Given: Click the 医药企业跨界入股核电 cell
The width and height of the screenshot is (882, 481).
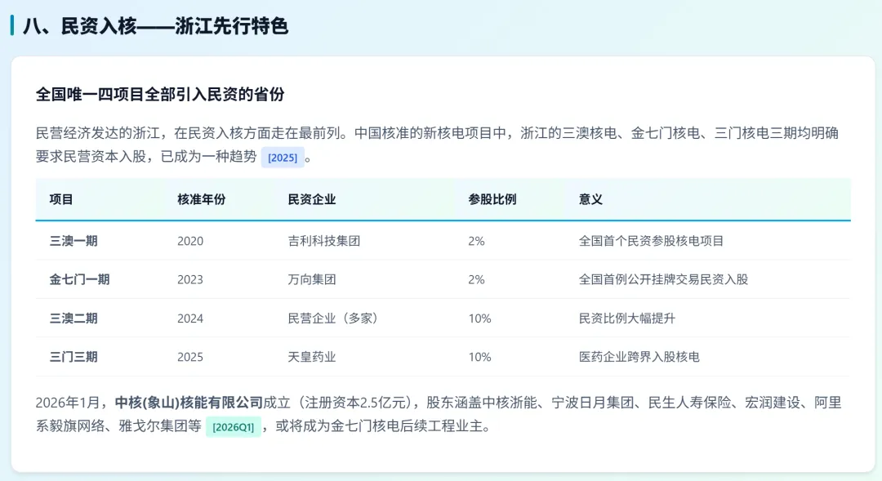Looking at the screenshot, I should click(639, 357).
